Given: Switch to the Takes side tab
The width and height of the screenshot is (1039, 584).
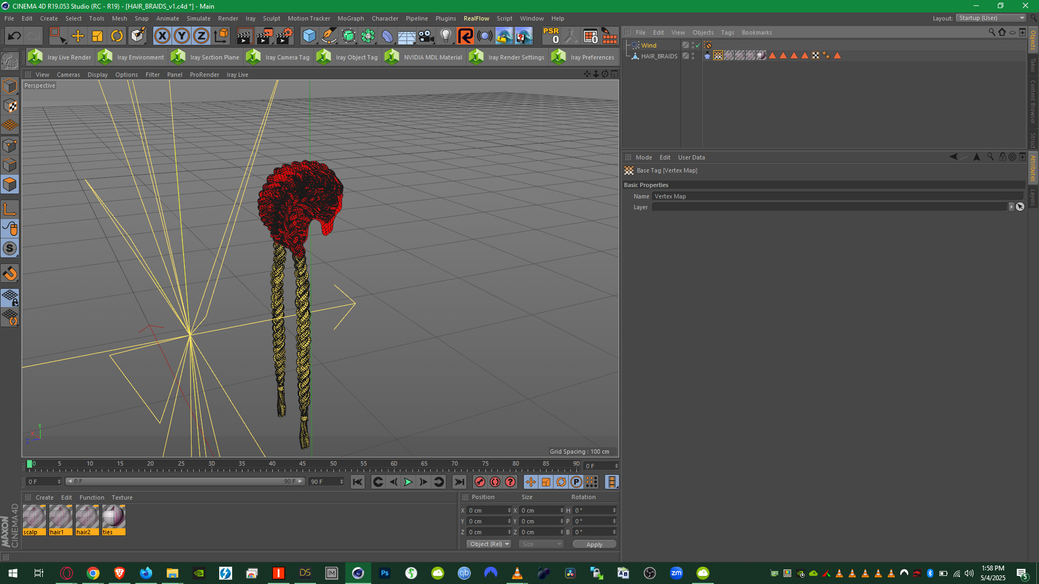Looking at the screenshot, I should (1033, 65).
